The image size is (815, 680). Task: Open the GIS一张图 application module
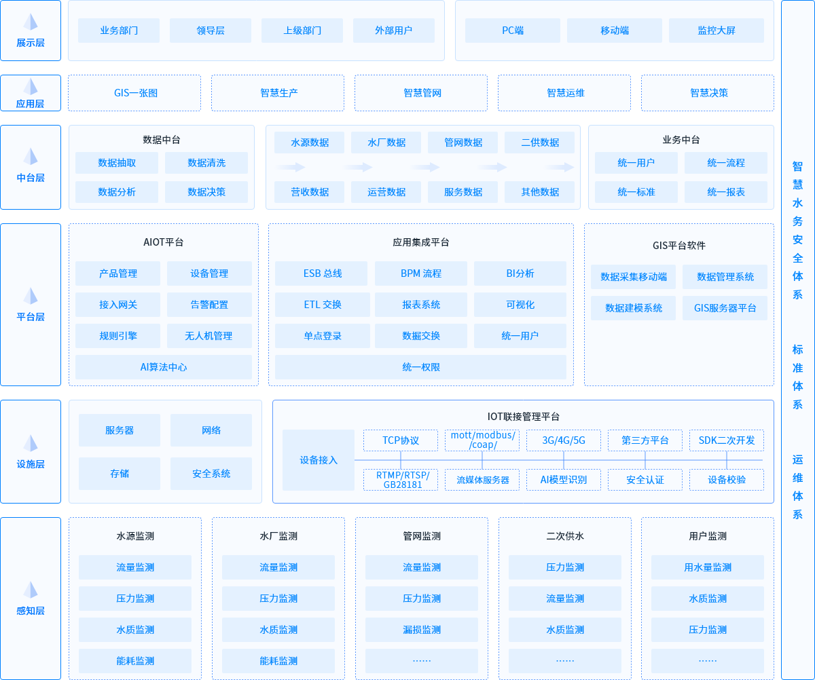pyautogui.click(x=134, y=93)
